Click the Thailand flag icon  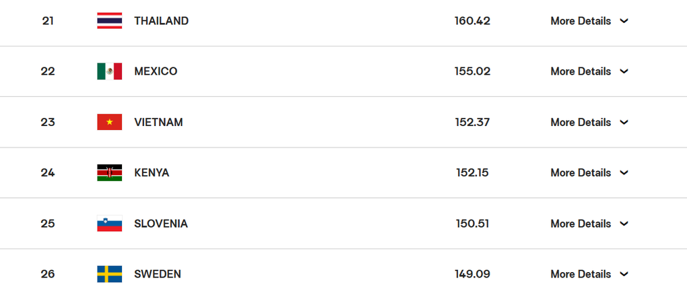click(x=110, y=21)
